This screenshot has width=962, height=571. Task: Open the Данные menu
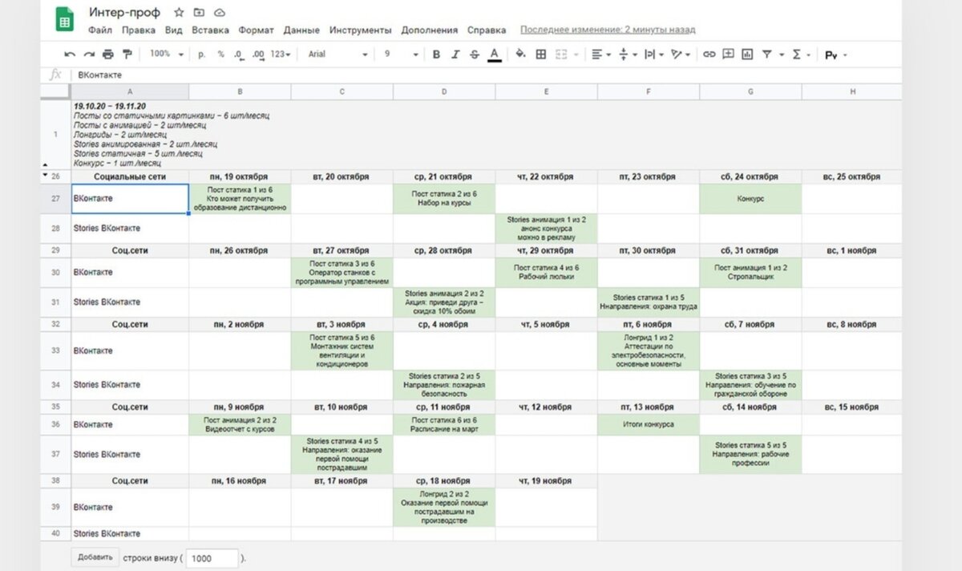coord(301,30)
